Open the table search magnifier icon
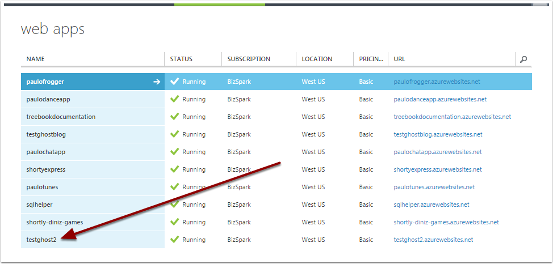 (523, 59)
